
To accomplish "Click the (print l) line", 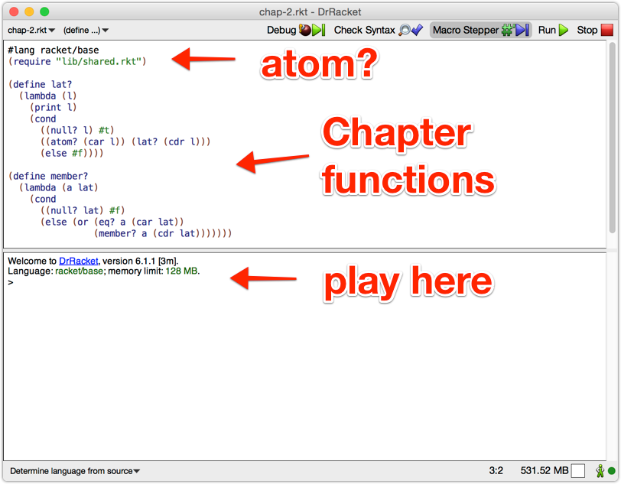I will coord(53,107).
